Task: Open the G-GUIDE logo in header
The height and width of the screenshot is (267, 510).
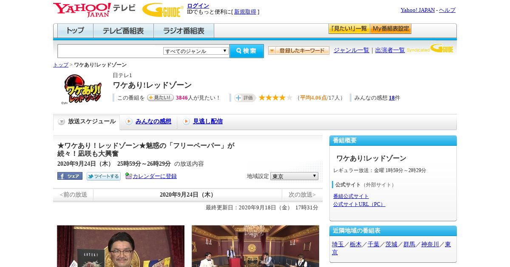Action: pyautogui.click(x=163, y=10)
